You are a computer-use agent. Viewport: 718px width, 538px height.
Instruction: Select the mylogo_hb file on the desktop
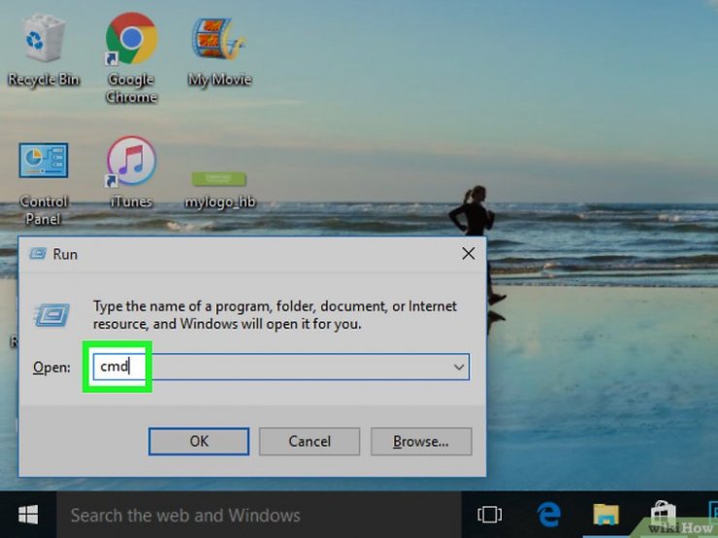(220, 190)
